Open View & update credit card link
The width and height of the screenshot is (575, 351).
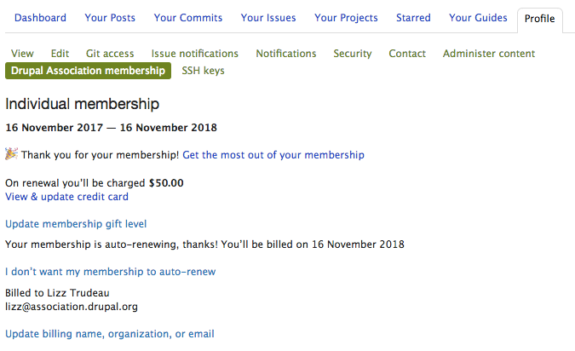point(66,197)
